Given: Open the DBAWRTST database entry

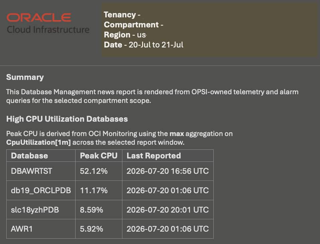Looking at the screenshot, I should coord(32,171).
